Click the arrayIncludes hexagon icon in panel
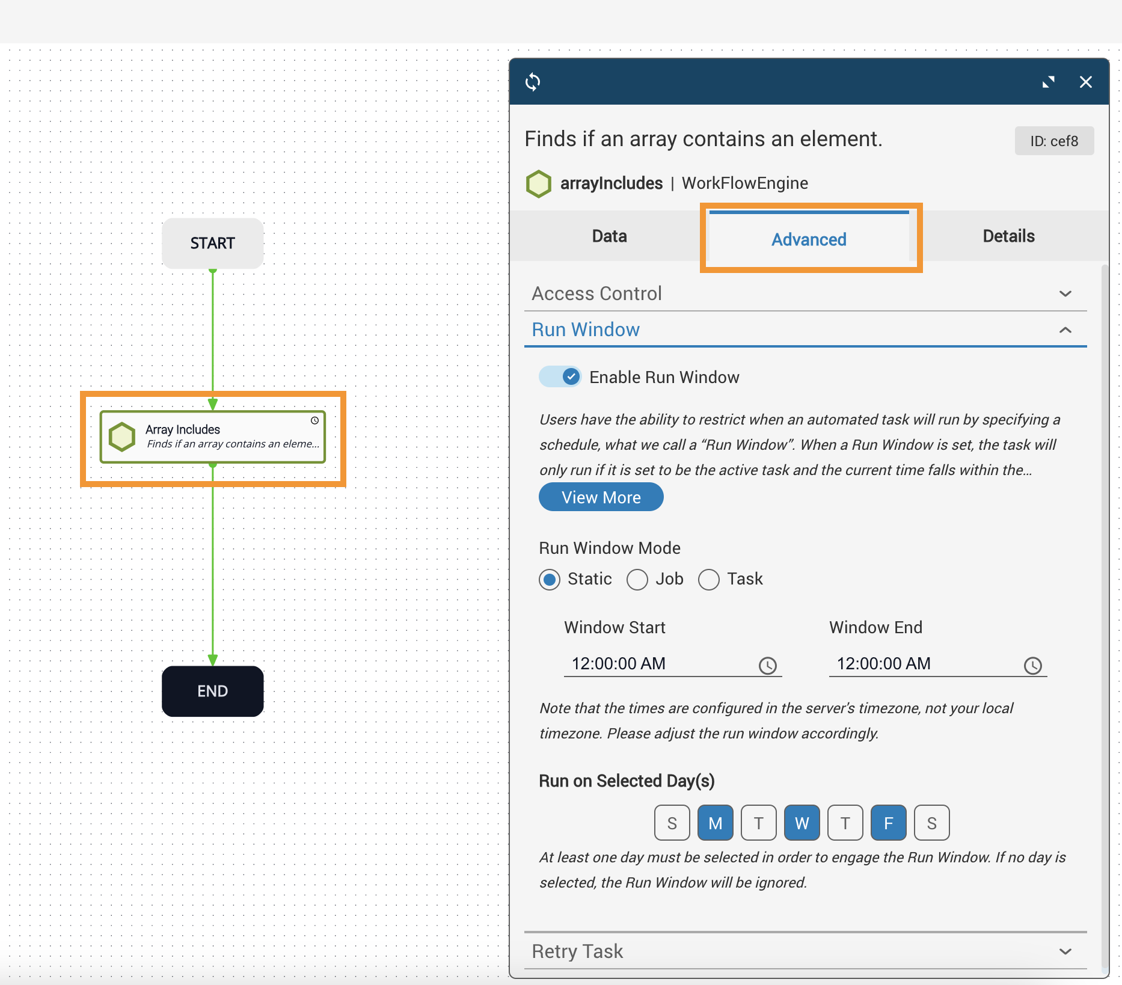Screen dimensions: 1122x985 click(x=538, y=183)
